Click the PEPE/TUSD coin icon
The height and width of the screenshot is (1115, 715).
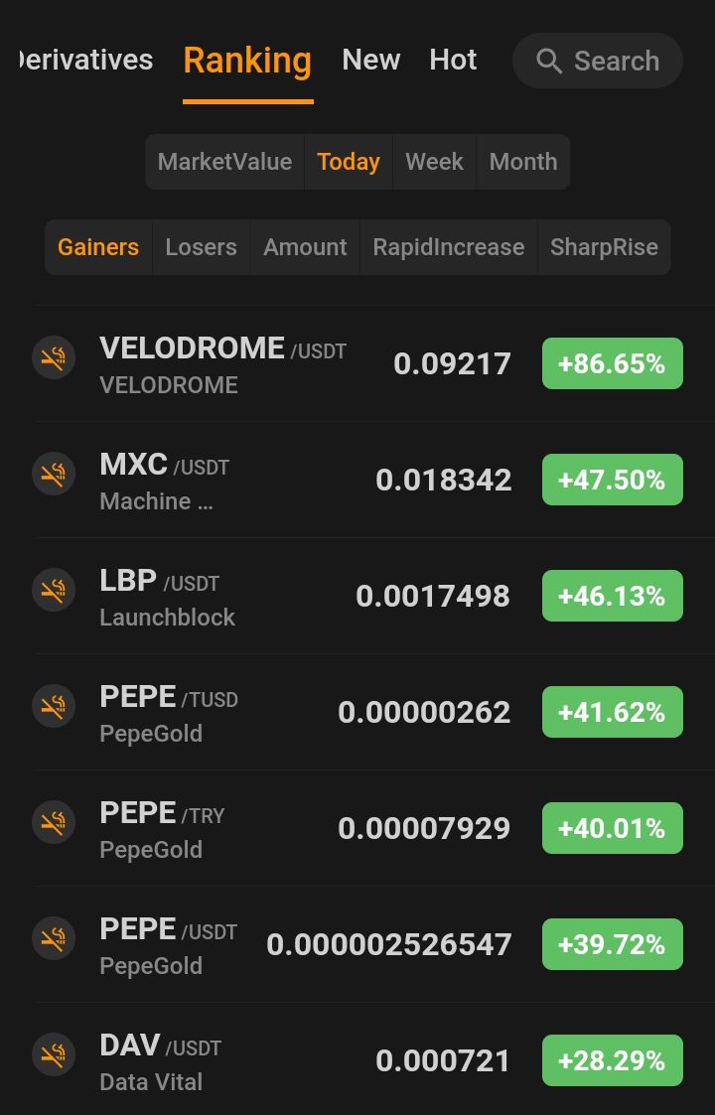[54, 706]
